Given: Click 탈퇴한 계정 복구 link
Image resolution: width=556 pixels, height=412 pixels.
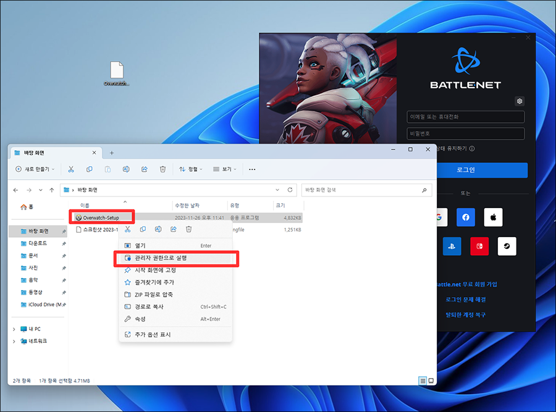Looking at the screenshot, I should [466, 315].
